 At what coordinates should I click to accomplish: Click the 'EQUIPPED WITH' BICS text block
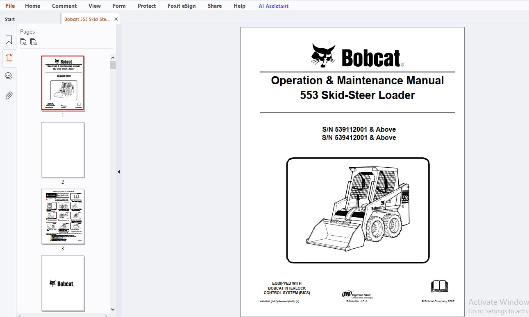[x=287, y=288]
